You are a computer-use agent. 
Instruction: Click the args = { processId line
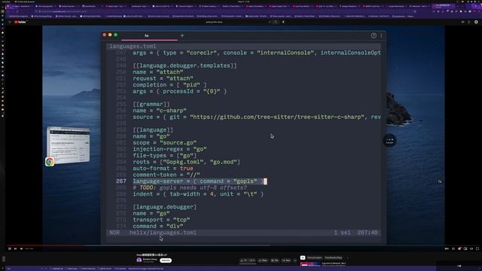[180, 91]
